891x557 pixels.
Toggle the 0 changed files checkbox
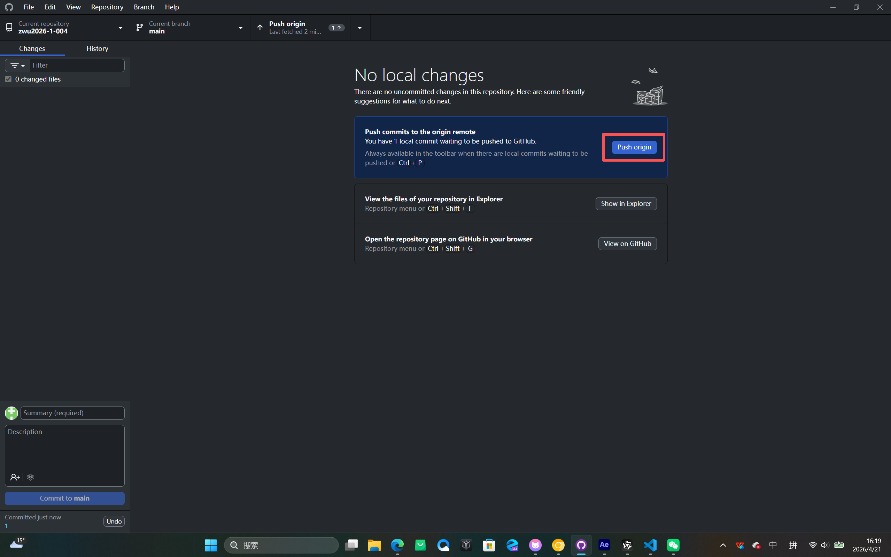click(8, 79)
